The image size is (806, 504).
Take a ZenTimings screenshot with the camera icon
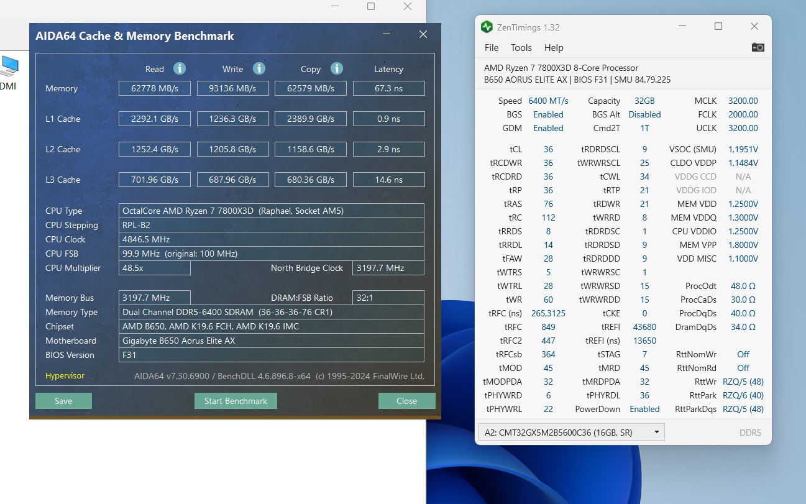pos(758,47)
